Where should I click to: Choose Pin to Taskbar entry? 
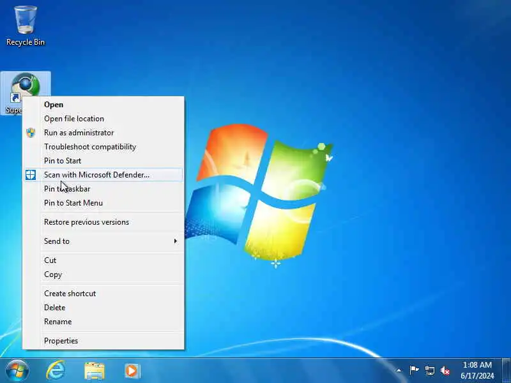[103, 188]
